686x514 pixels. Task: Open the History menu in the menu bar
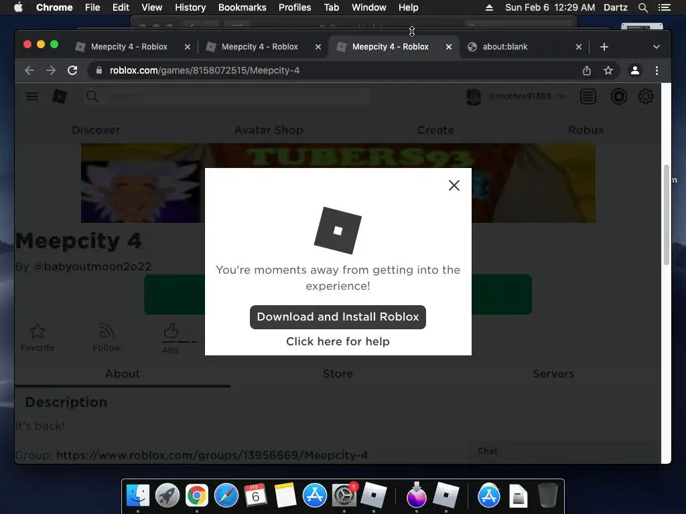[x=190, y=7]
